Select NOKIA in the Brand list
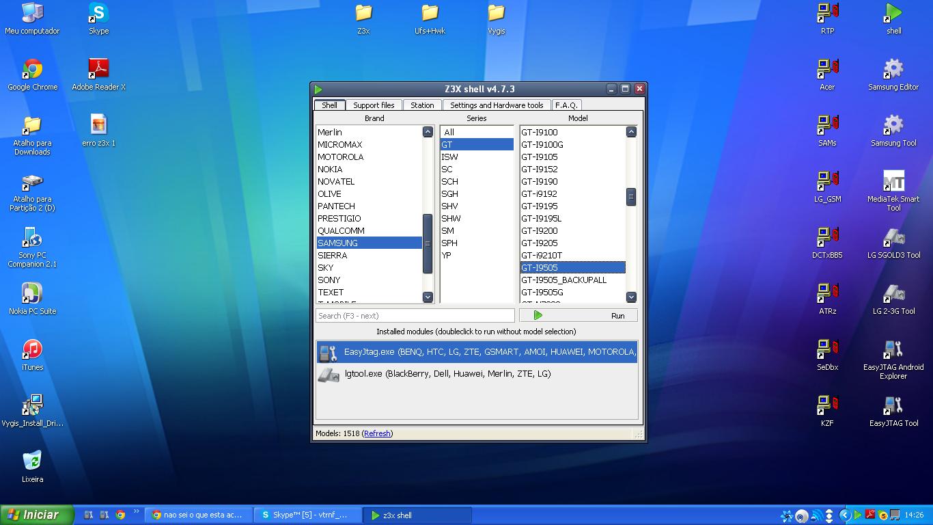This screenshot has width=933, height=525. [x=369, y=170]
